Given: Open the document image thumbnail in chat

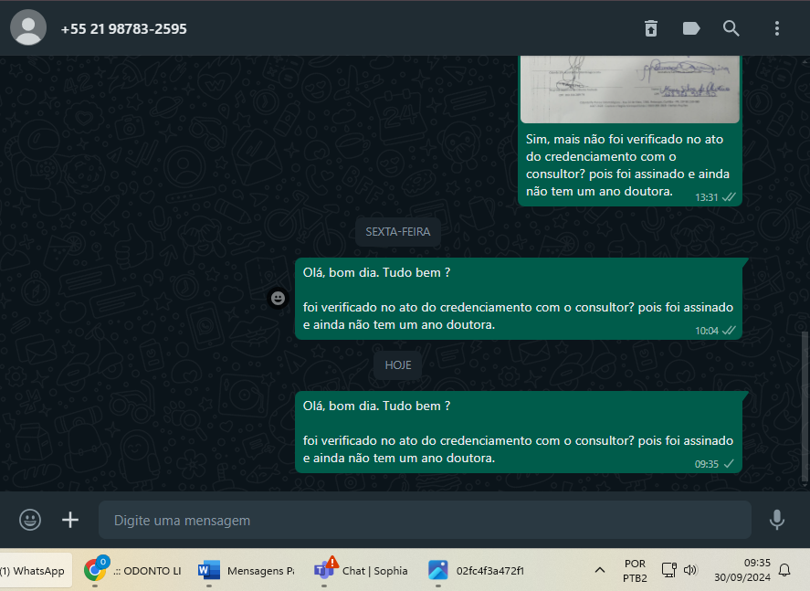Looking at the screenshot, I should click(x=629, y=89).
